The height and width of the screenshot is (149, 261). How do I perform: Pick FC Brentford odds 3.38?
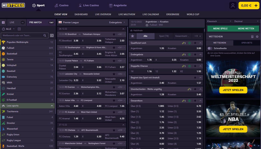click(x=69, y=41)
